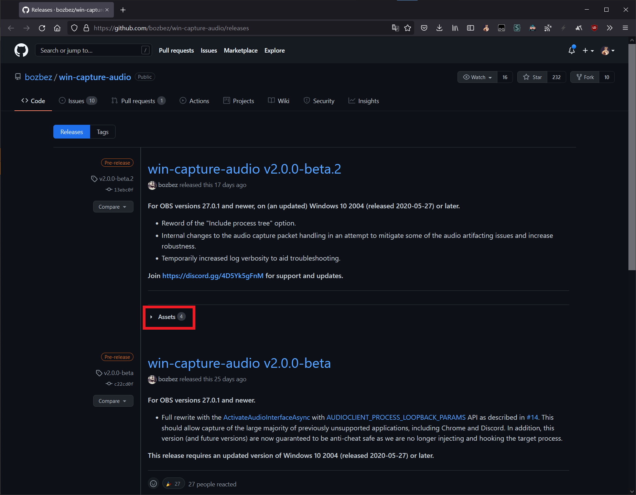Open the notifications bell
Viewport: 636px width, 495px height.
pyautogui.click(x=571, y=50)
